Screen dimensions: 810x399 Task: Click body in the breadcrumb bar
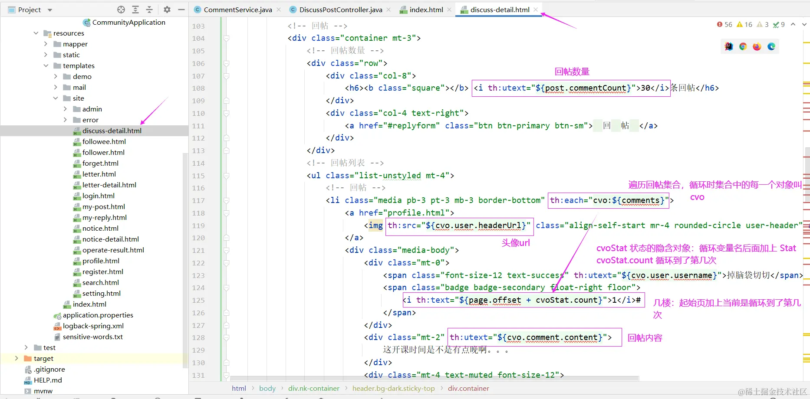267,388
